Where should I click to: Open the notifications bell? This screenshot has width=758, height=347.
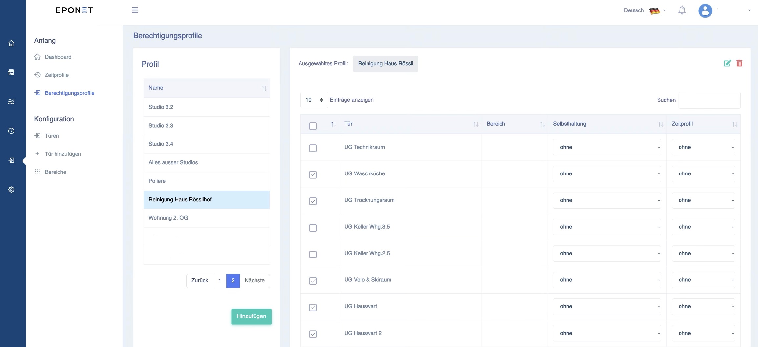(x=682, y=10)
